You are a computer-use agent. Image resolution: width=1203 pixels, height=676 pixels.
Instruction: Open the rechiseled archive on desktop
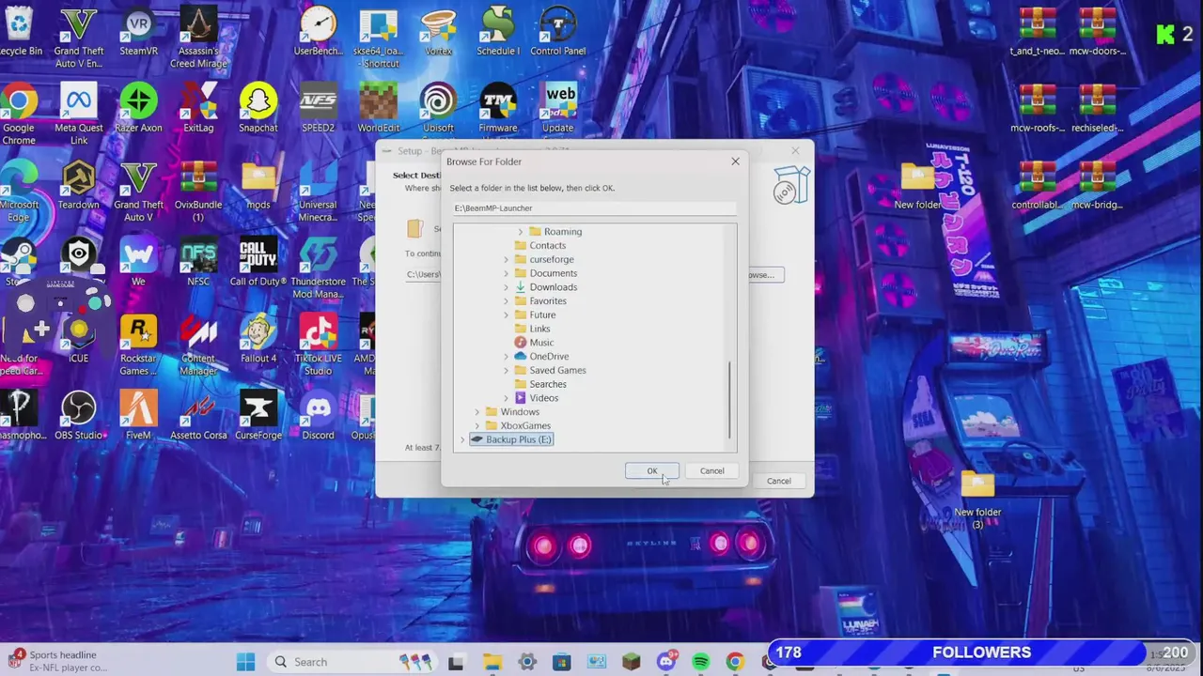coord(1097,110)
